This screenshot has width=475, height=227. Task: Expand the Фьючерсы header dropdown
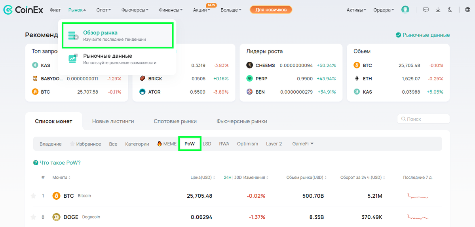click(135, 10)
